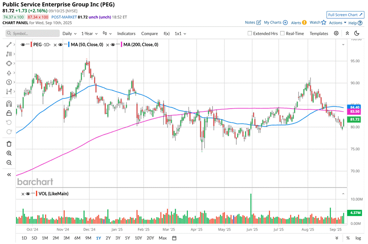The height and width of the screenshot is (244, 368).
Task: Toggle percent scale button
Action: tap(348, 238)
